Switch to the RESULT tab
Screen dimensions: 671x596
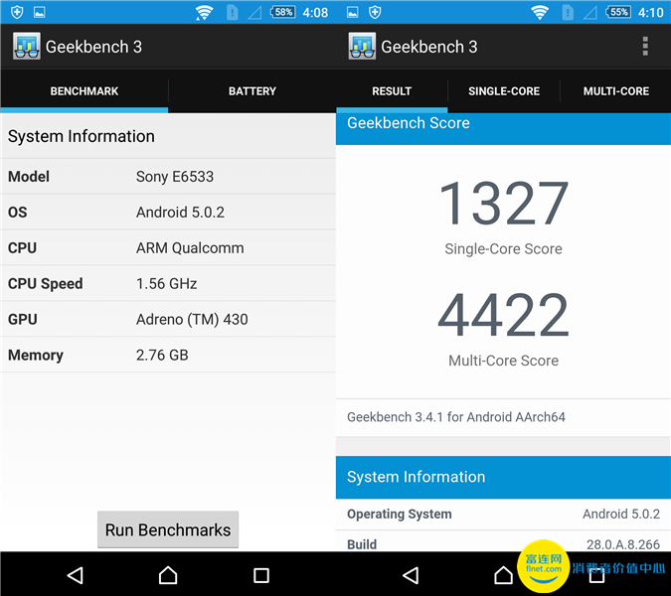(392, 91)
